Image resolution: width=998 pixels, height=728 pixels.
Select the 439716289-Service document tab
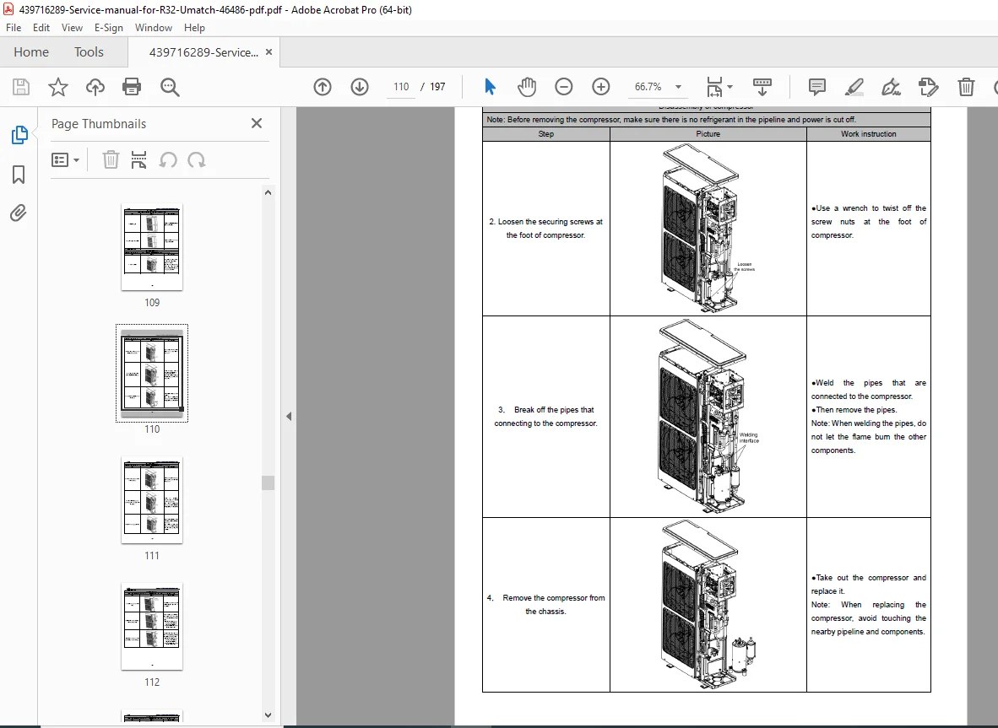(x=203, y=53)
